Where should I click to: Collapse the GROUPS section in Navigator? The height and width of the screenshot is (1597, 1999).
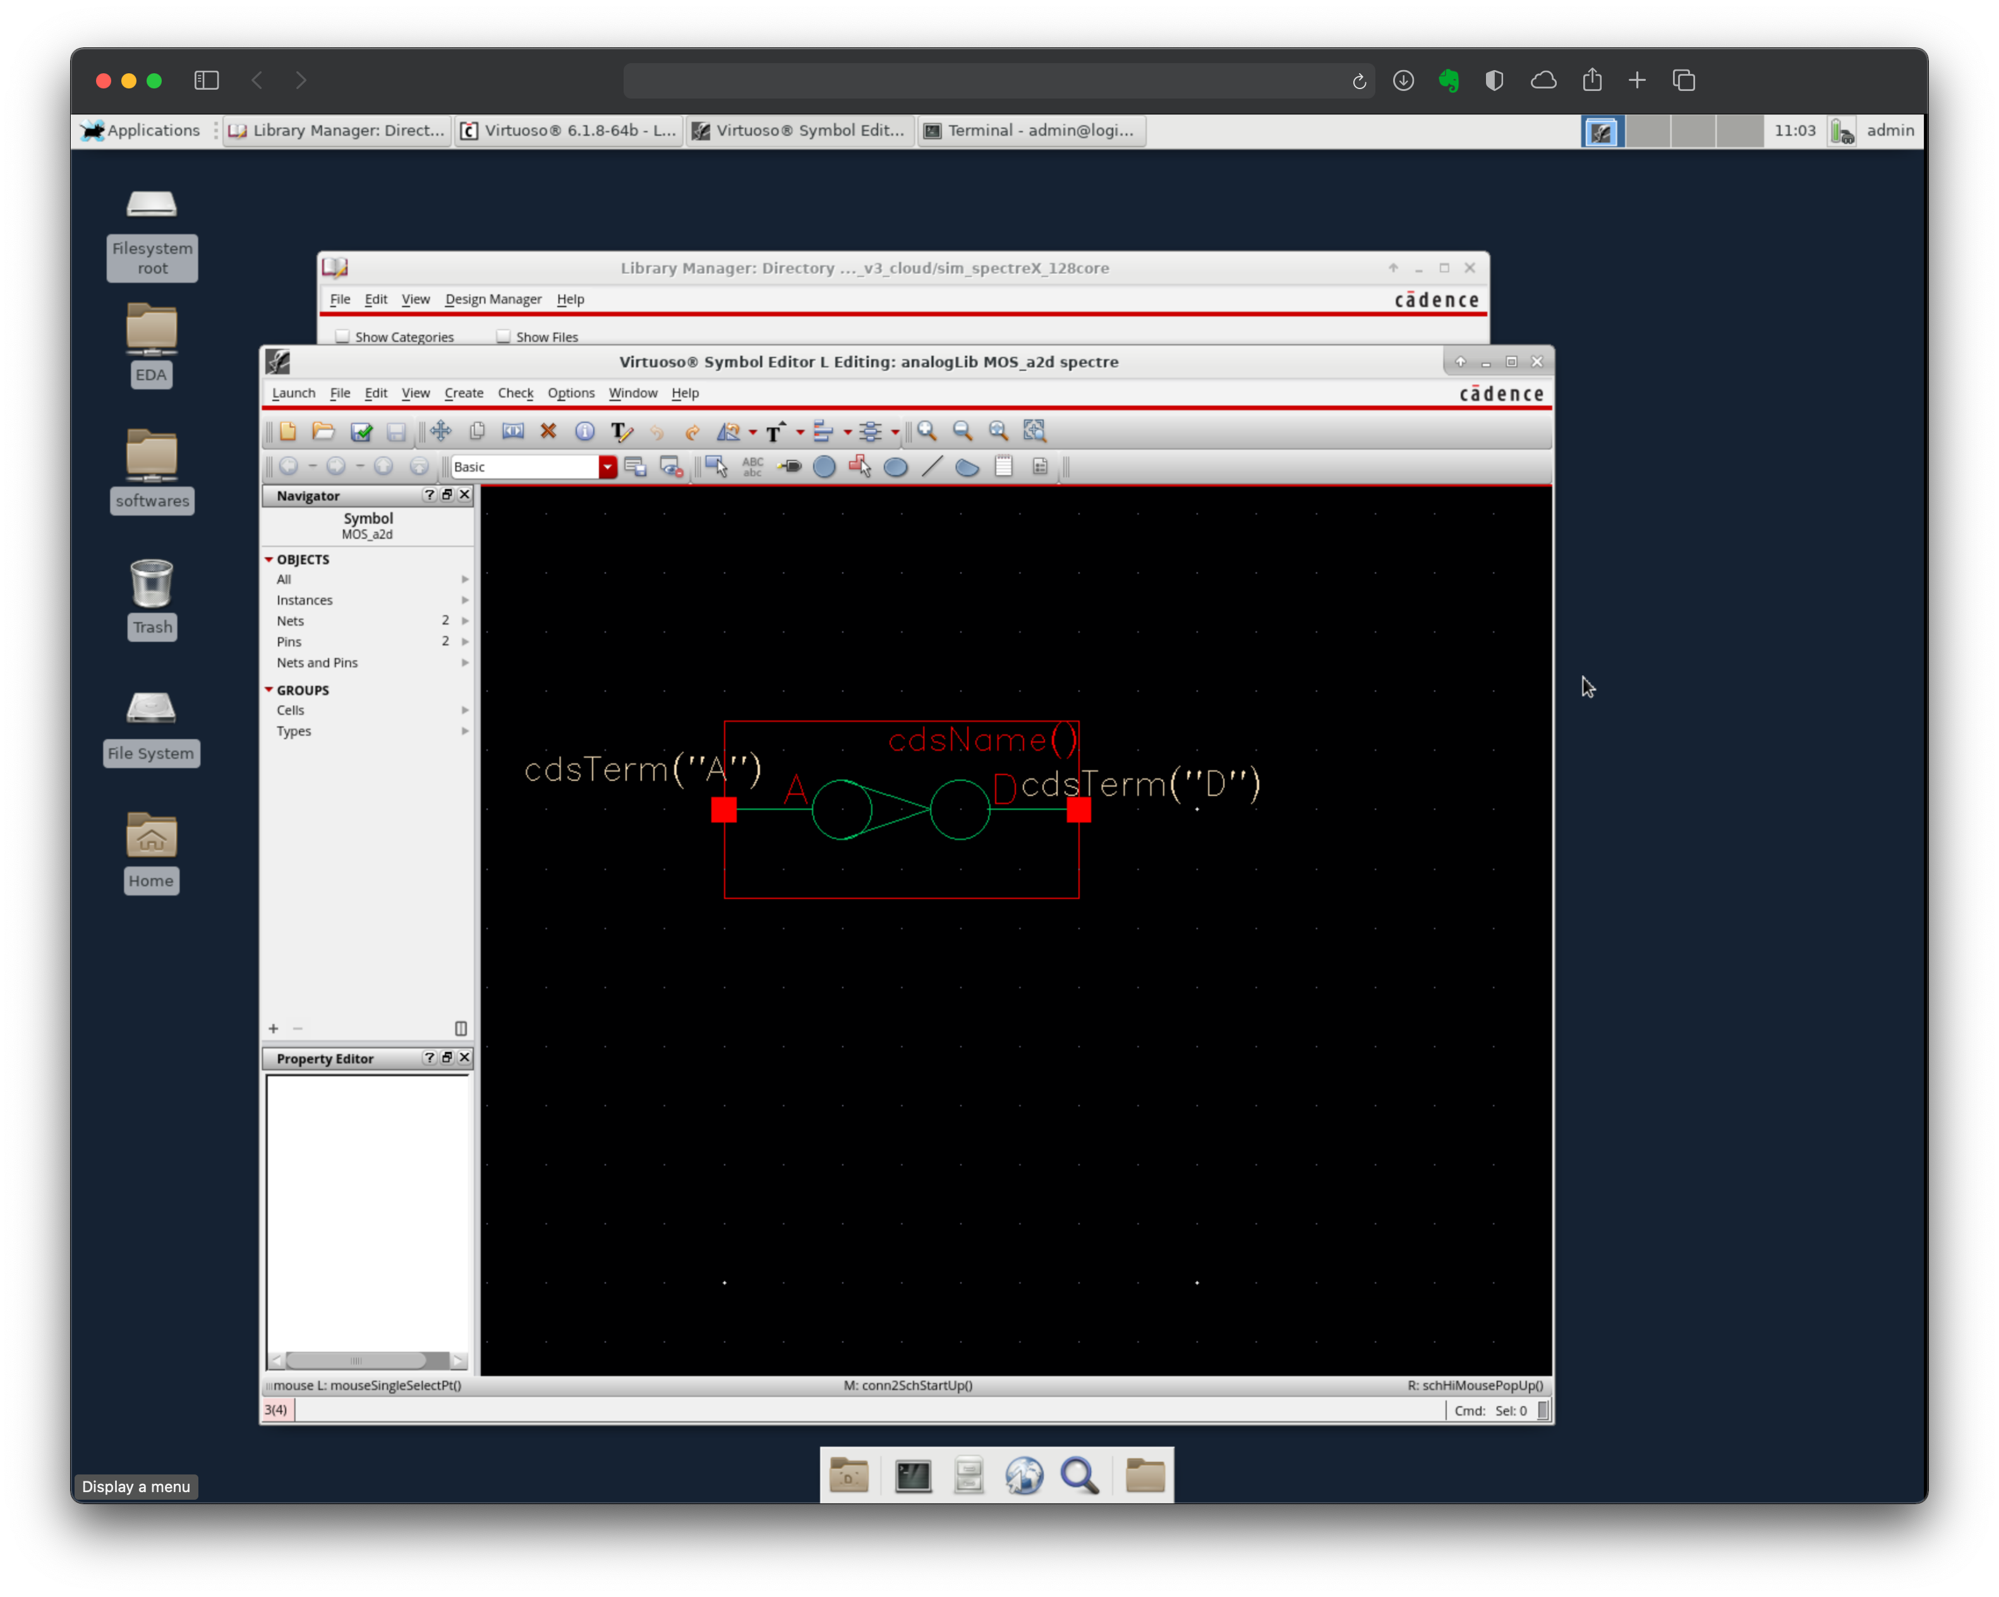tap(269, 690)
